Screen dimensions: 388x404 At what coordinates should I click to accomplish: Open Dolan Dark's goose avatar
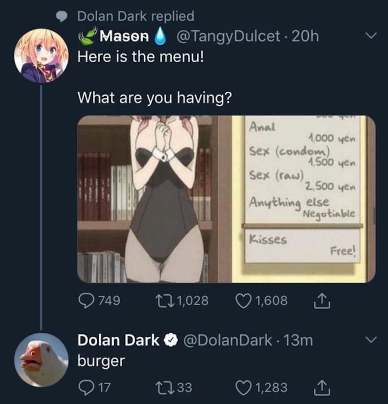pyautogui.click(x=41, y=360)
